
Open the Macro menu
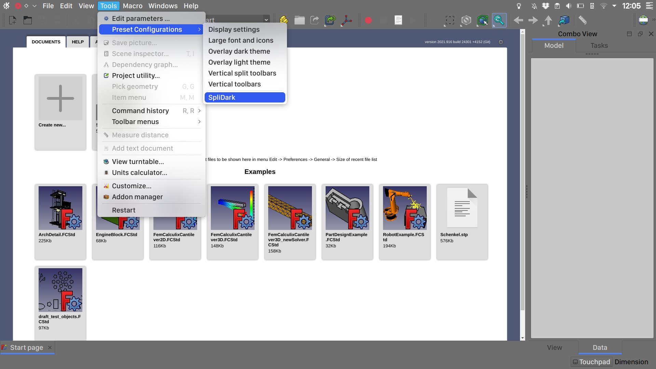(133, 6)
